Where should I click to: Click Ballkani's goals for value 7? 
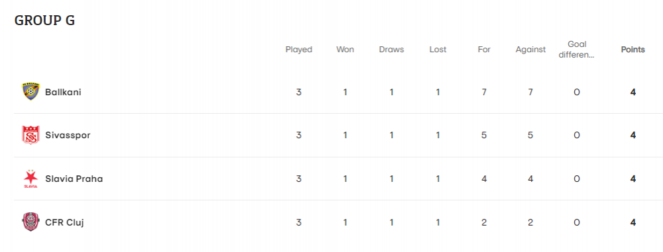(x=484, y=93)
